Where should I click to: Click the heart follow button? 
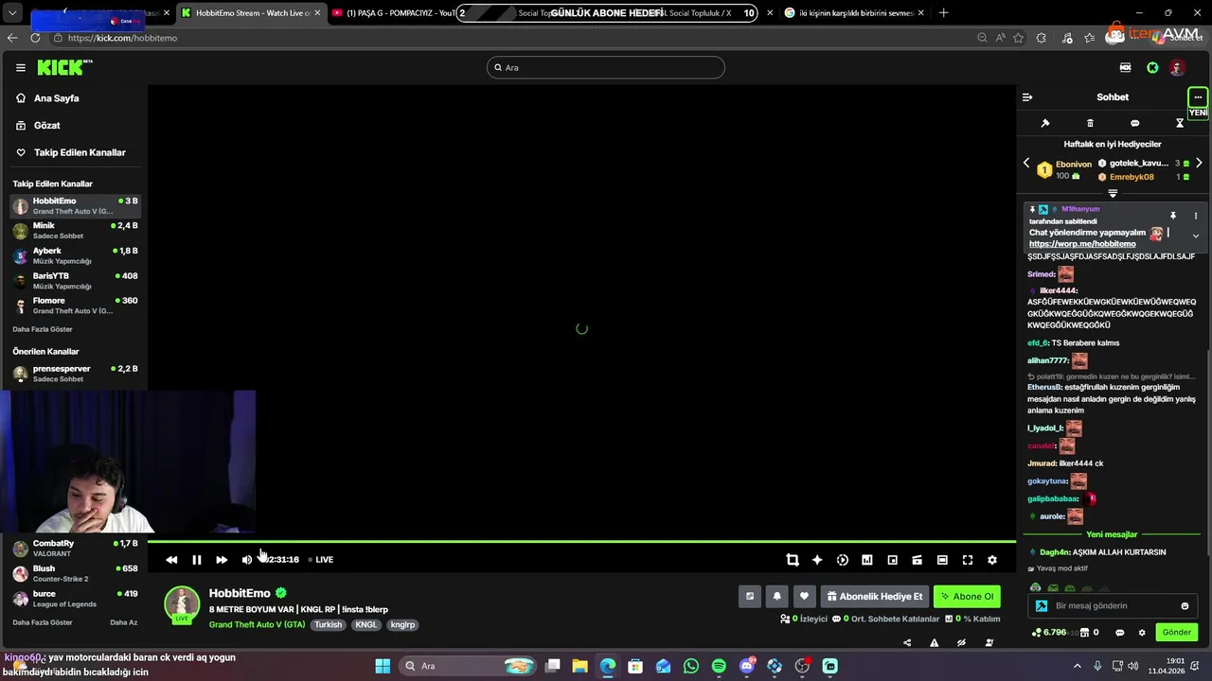tap(804, 596)
